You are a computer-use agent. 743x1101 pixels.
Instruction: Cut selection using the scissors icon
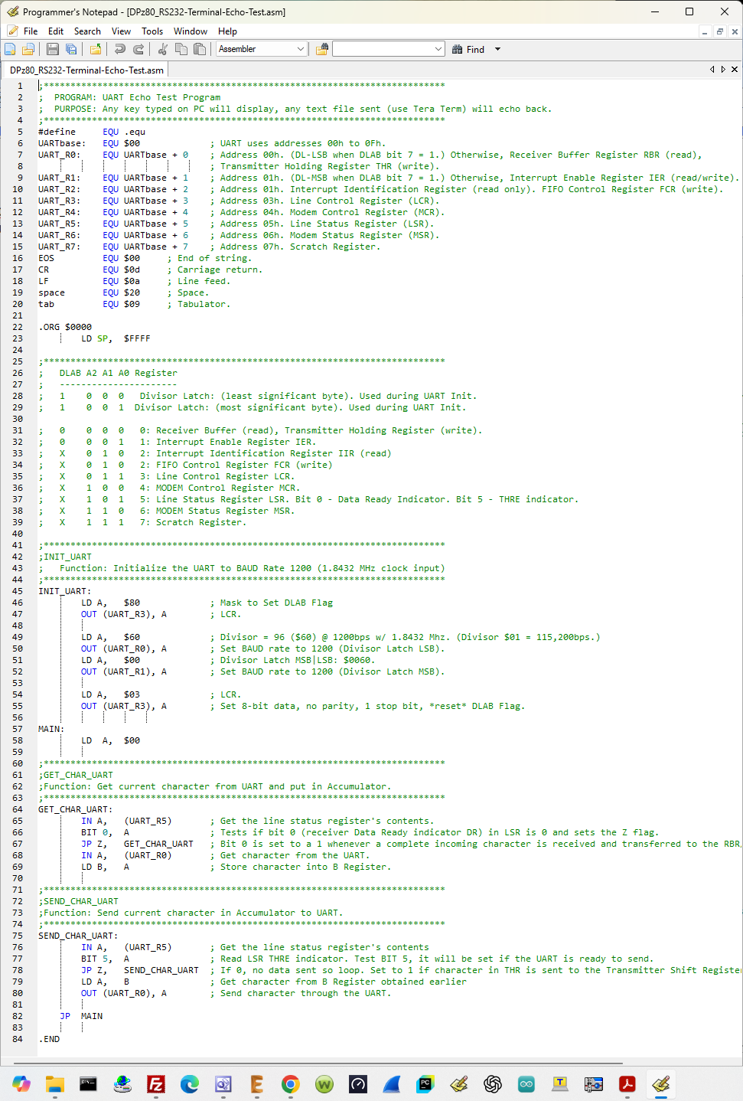click(163, 49)
